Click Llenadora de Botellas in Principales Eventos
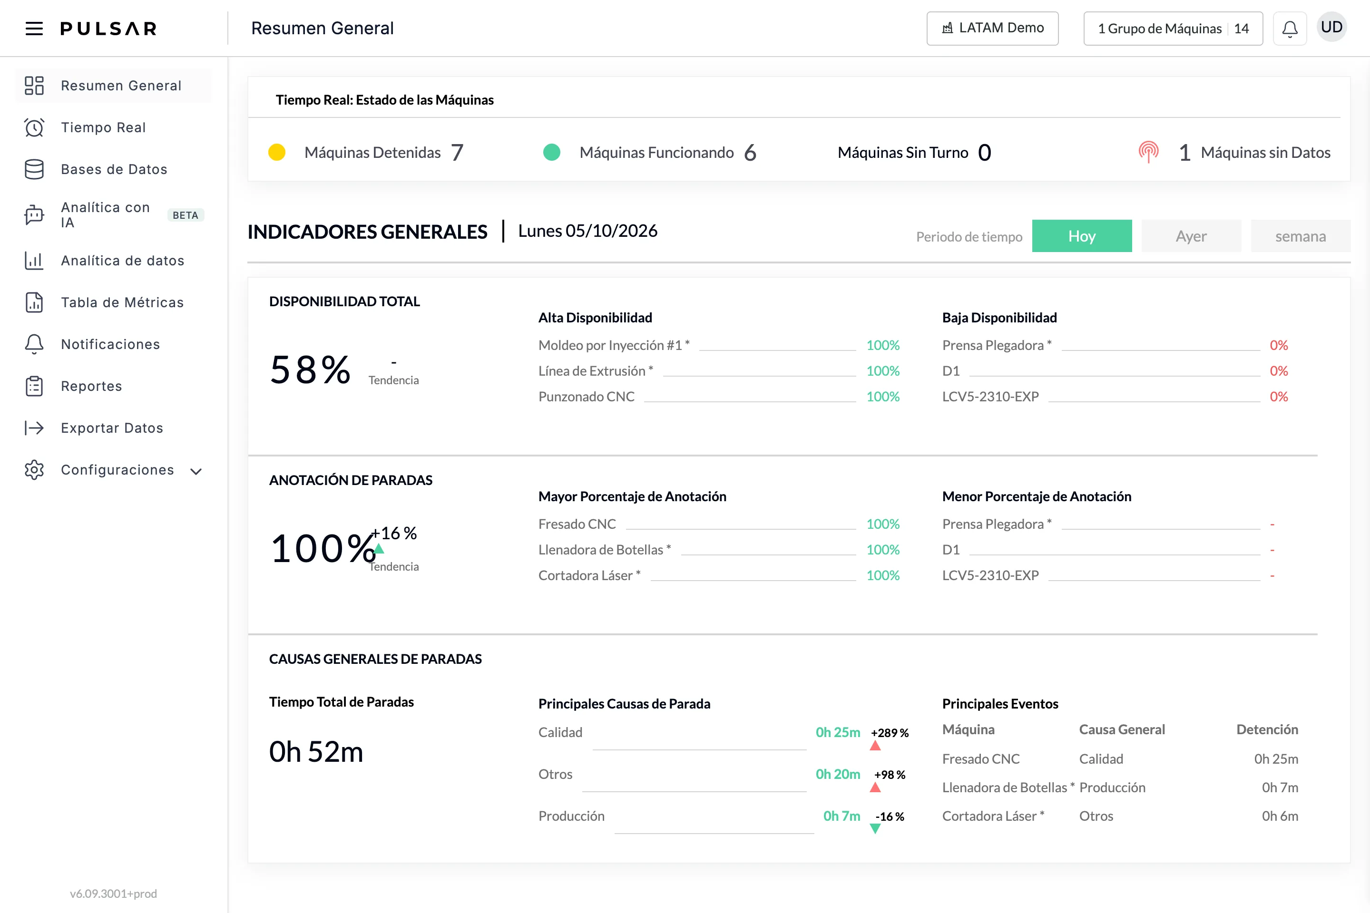 (x=1008, y=787)
